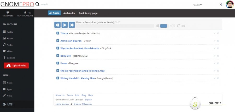Select the All Audio tab

pyautogui.click(x=54, y=13)
